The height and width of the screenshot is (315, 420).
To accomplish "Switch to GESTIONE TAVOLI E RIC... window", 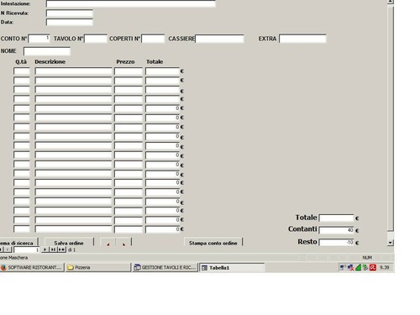I will click(x=165, y=268).
